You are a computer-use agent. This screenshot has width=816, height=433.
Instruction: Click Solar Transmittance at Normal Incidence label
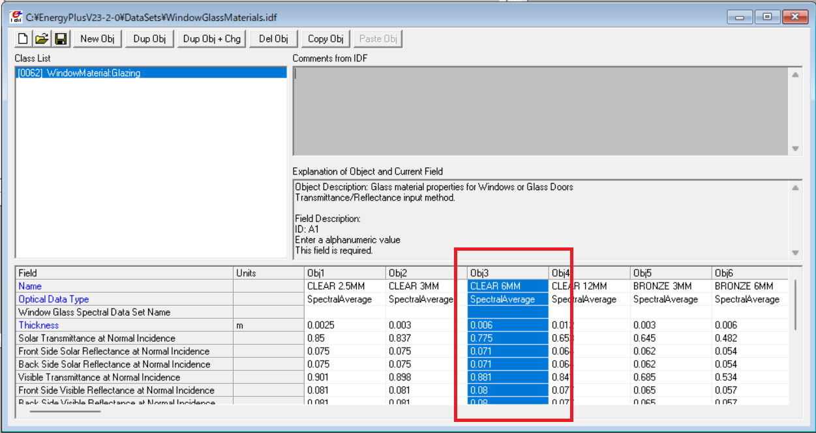pyautogui.click(x=125, y=338)
